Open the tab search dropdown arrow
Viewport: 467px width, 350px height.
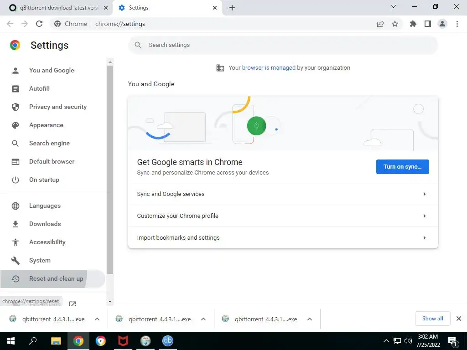pos(394,6)
